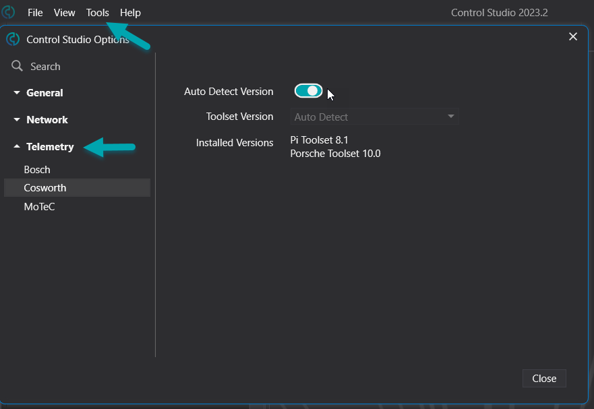
Task: Select the General category label
Action: coord(44,93)
